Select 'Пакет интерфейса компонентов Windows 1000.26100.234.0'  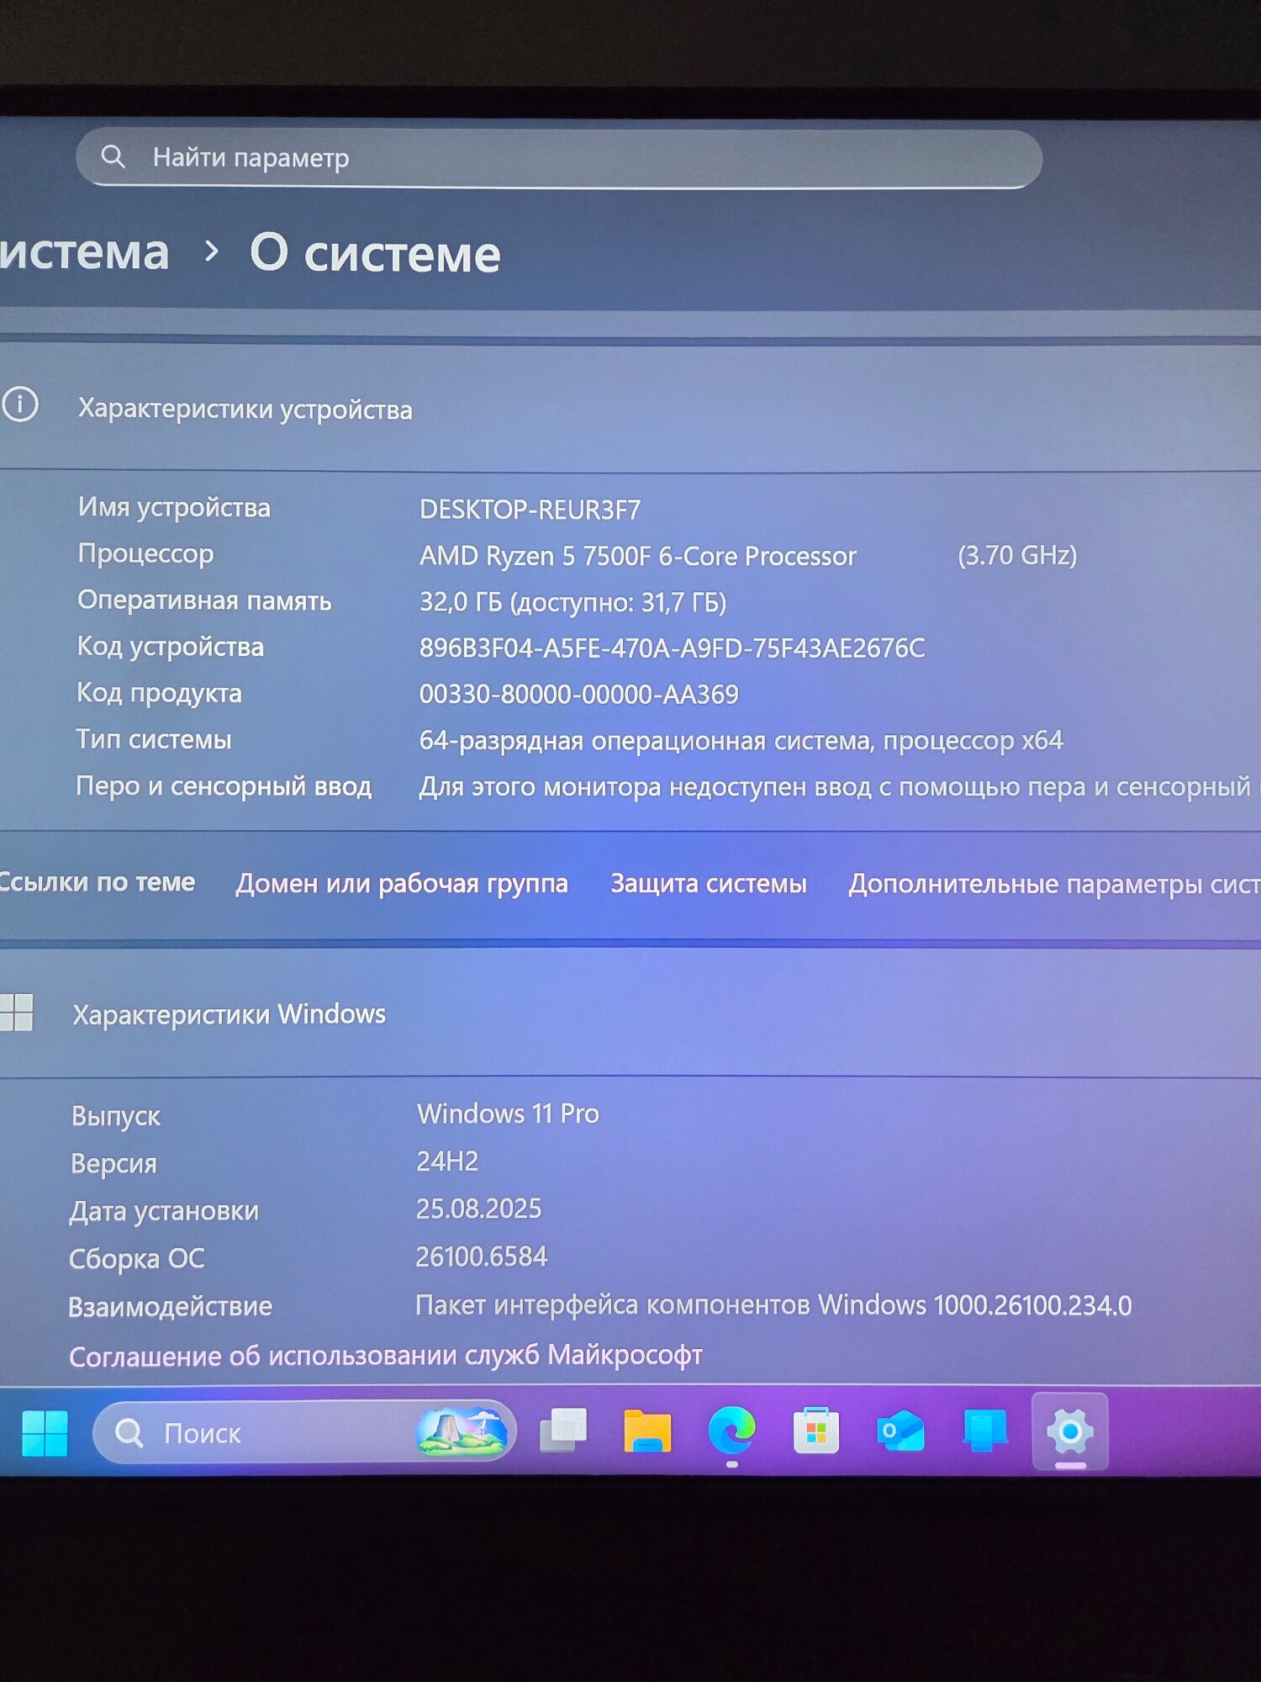point(773,1305)
